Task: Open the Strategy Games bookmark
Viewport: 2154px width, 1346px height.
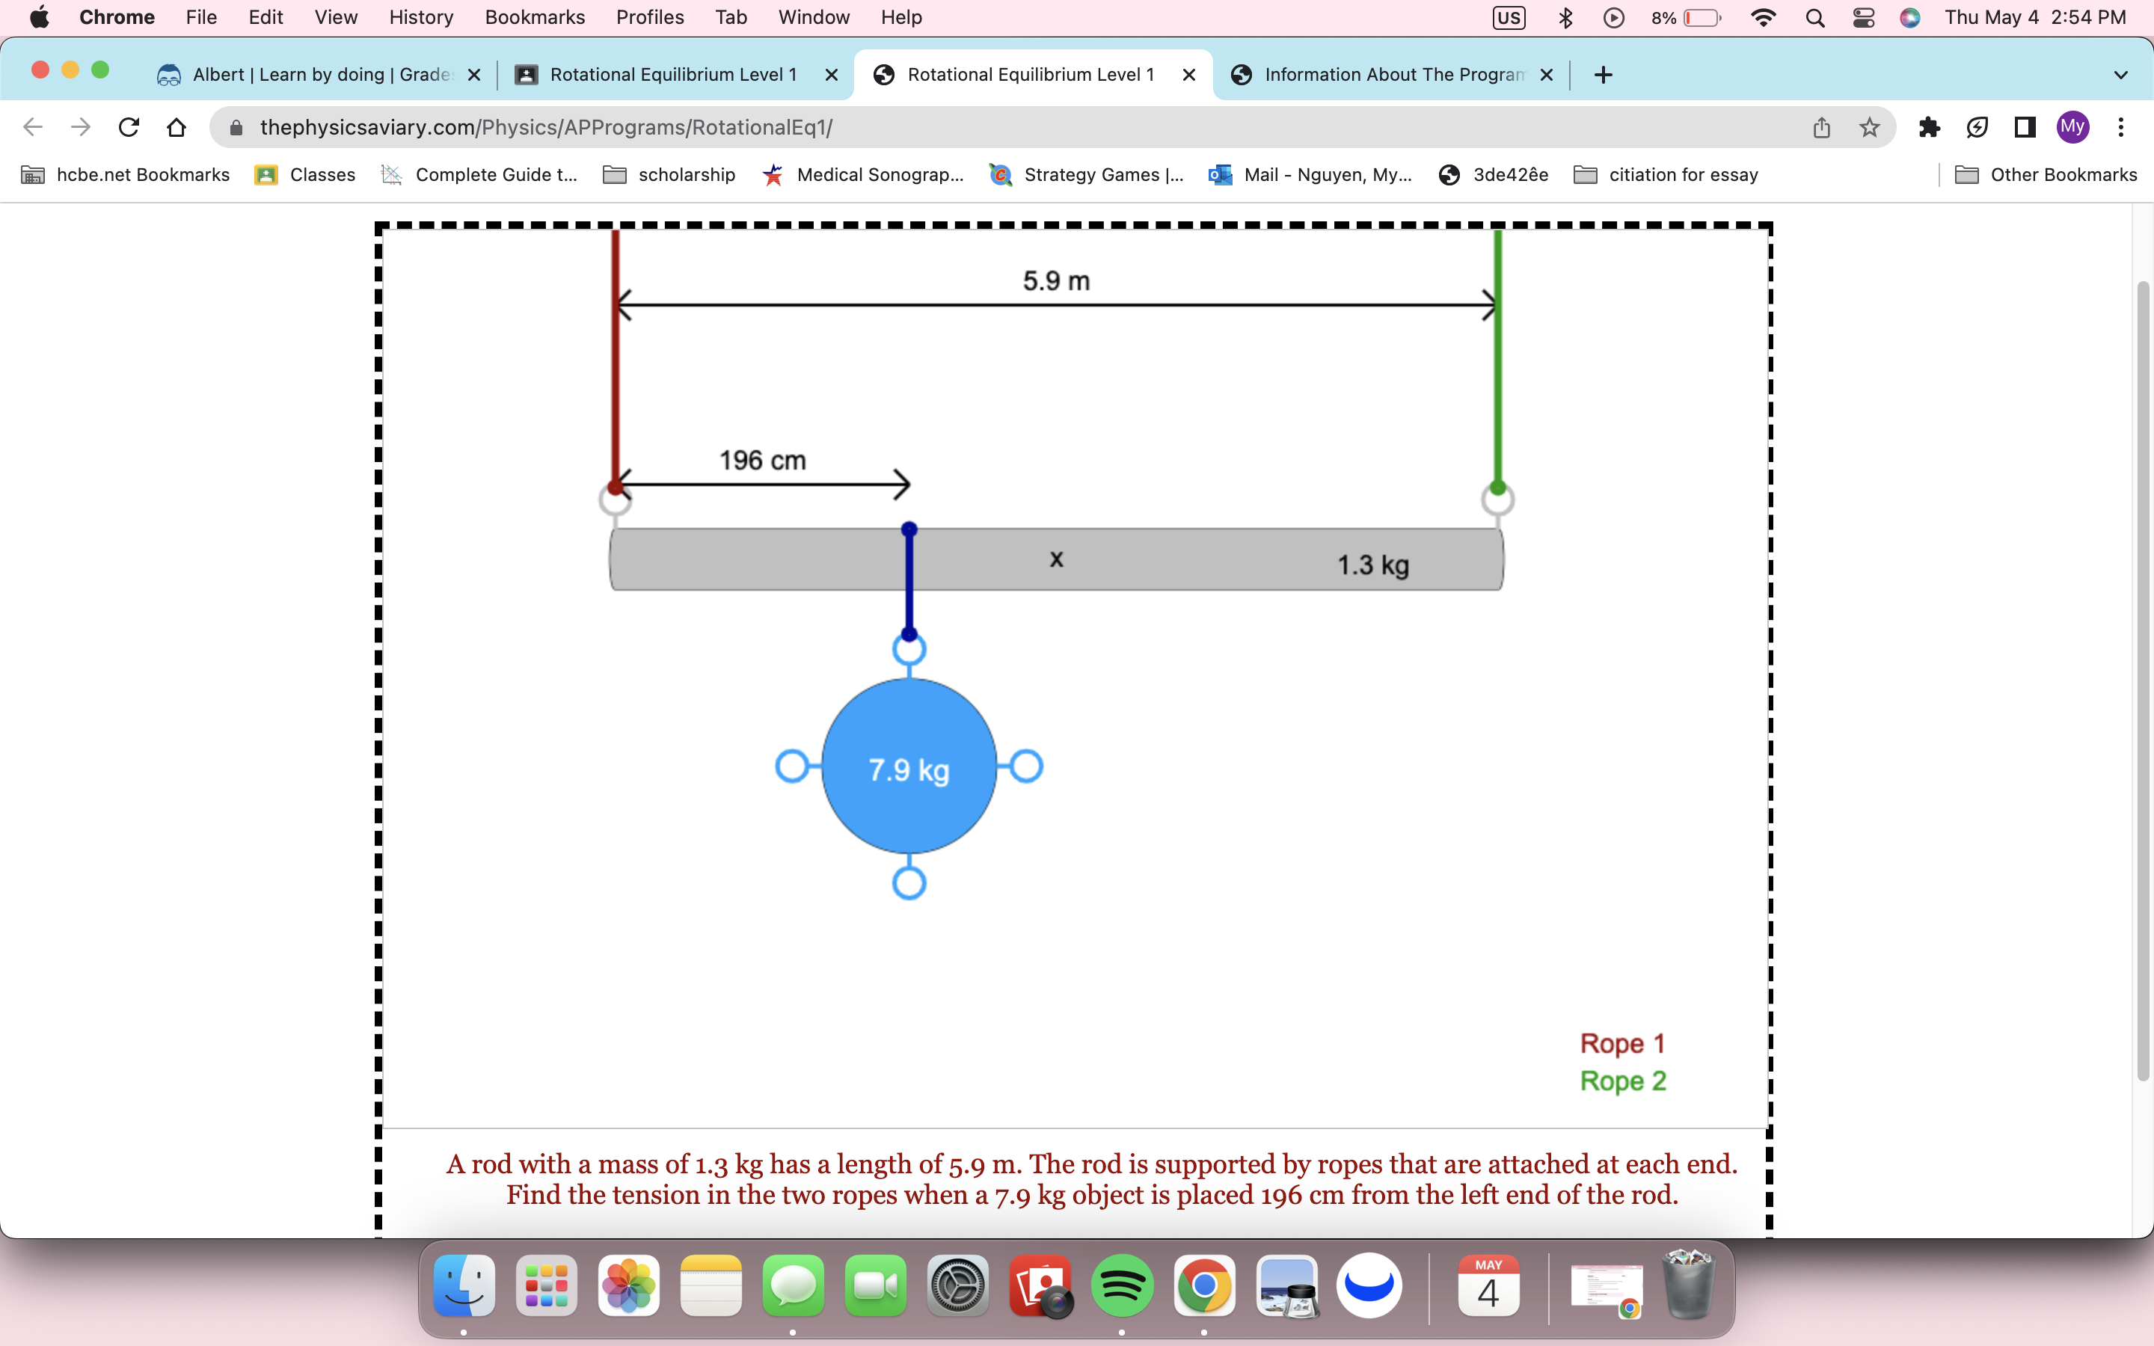Action: tap(1086, 174)
